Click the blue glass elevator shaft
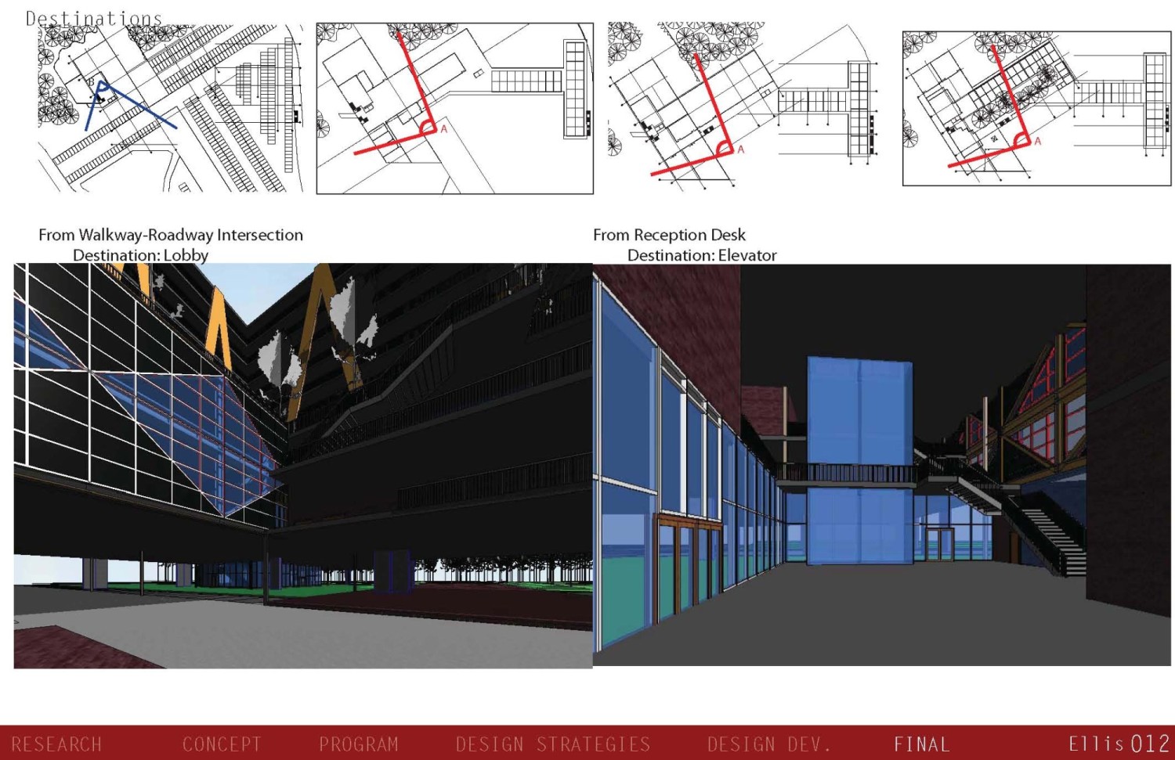This screenshot has height=760, width=1175. click(x=860, y=460)
